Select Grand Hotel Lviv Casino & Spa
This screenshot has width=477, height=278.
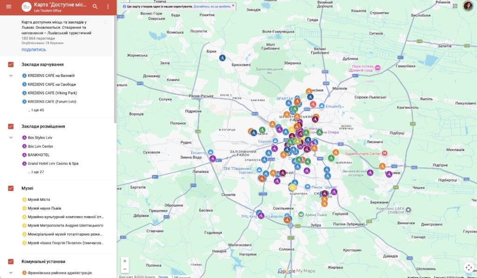pyautogui.click(x=53, y=163)
